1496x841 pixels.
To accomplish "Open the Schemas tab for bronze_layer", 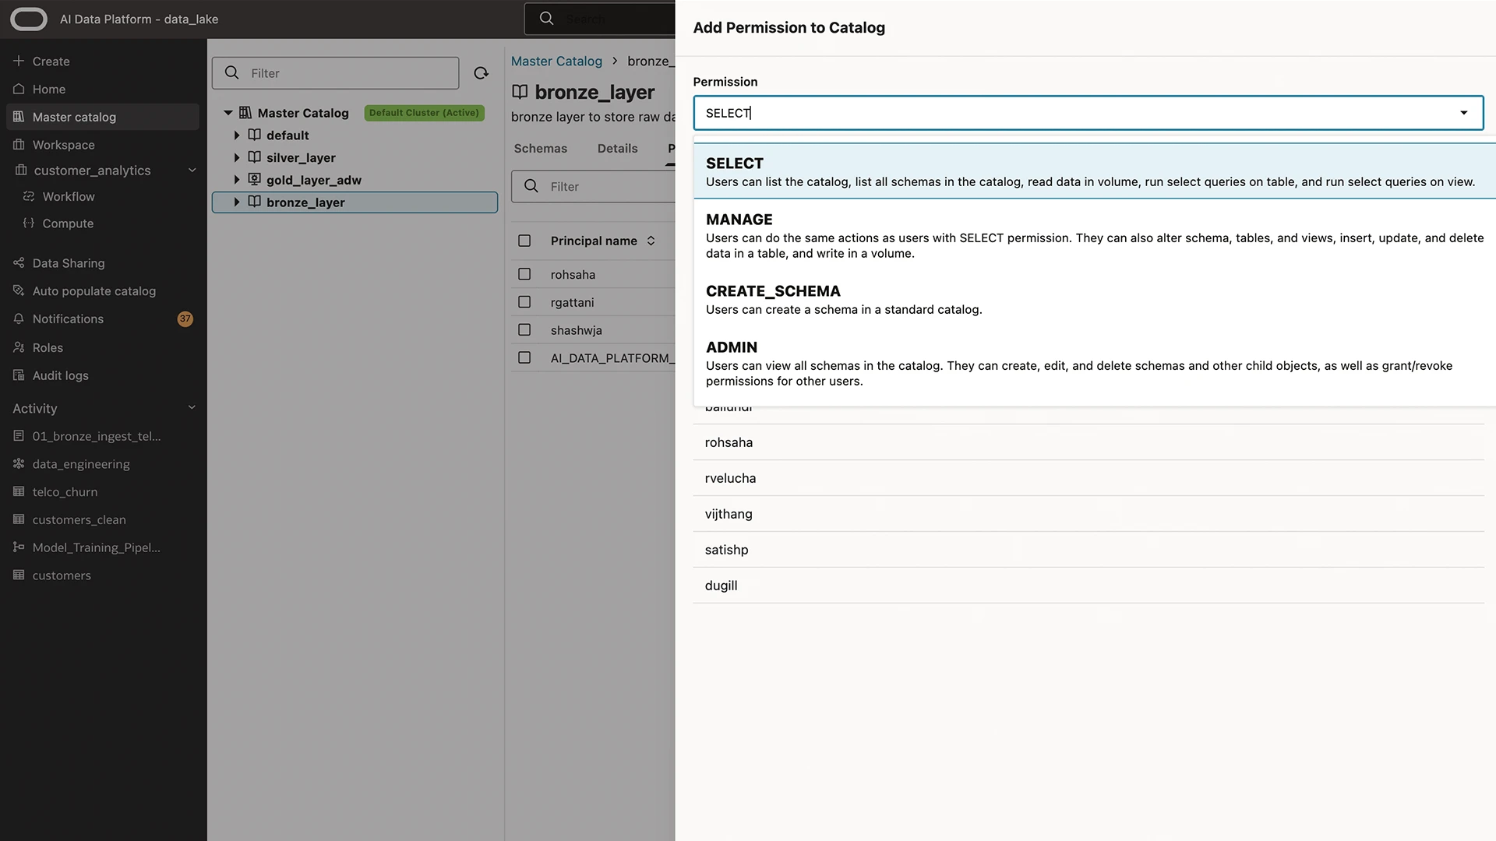I will click(x=540, y=148).
